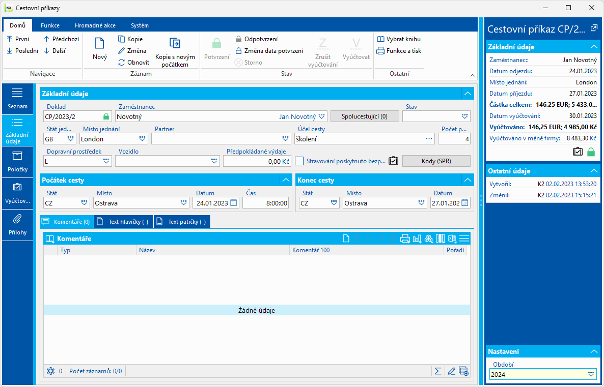
Task: Open the Účel cesty ellipsis button
Action: (x=429, y=139)
